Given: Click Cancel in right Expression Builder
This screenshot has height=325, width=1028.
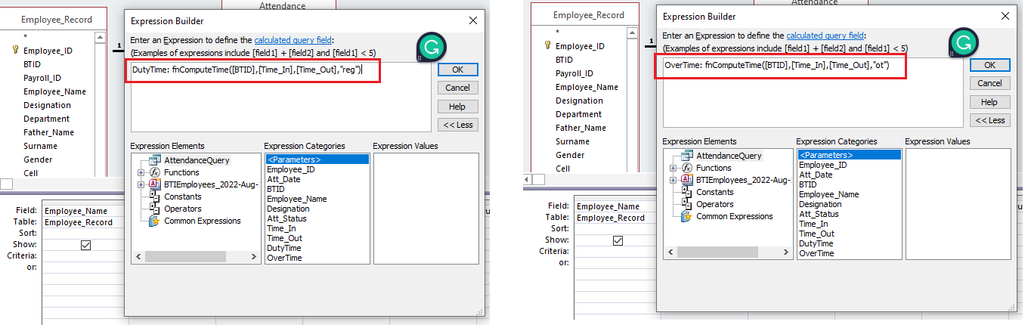Looking at the screenshot, I should coord(989,83).
